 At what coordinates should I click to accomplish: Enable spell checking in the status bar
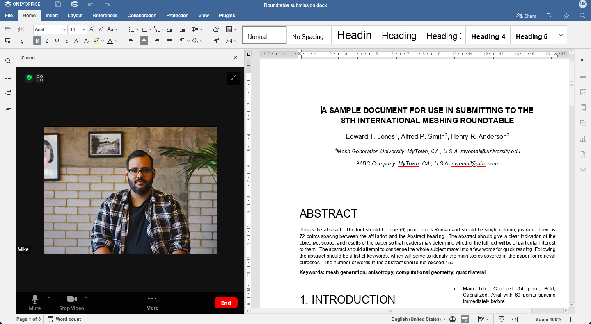point(465,319)
